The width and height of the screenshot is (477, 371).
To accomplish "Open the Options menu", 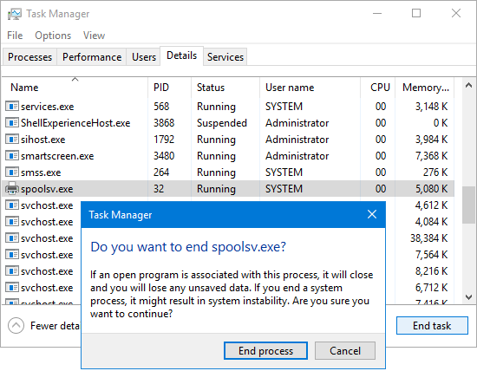I will click(53, 36).
